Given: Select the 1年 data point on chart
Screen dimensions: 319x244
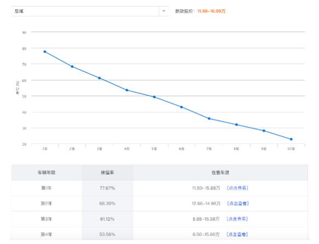Looking at the screenshot, I should click(x=45, y=51).
